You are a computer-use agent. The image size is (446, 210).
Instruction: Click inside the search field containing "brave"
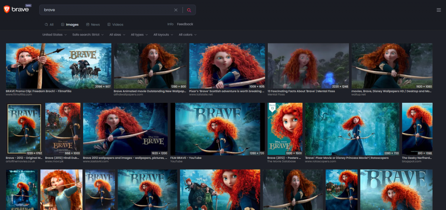tap(105, 10)
